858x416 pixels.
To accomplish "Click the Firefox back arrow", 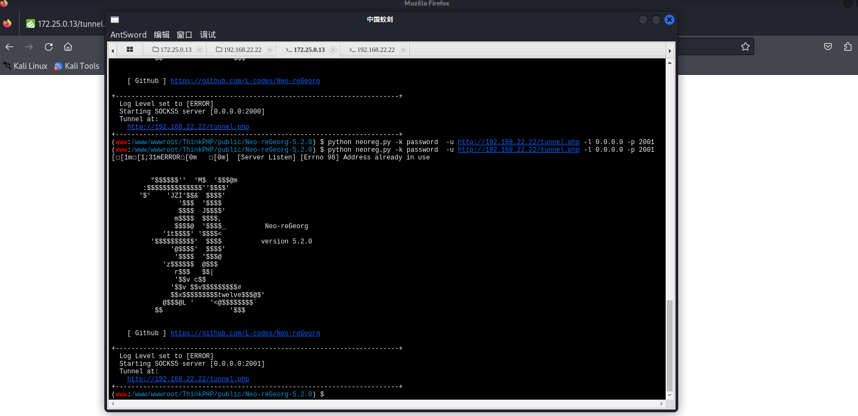I will [9, 47].
